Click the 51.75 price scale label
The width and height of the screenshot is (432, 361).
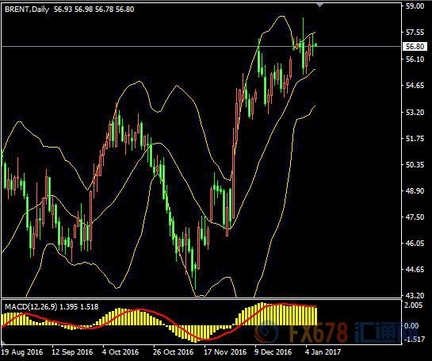pyautogui.click(x=415, y=138)
